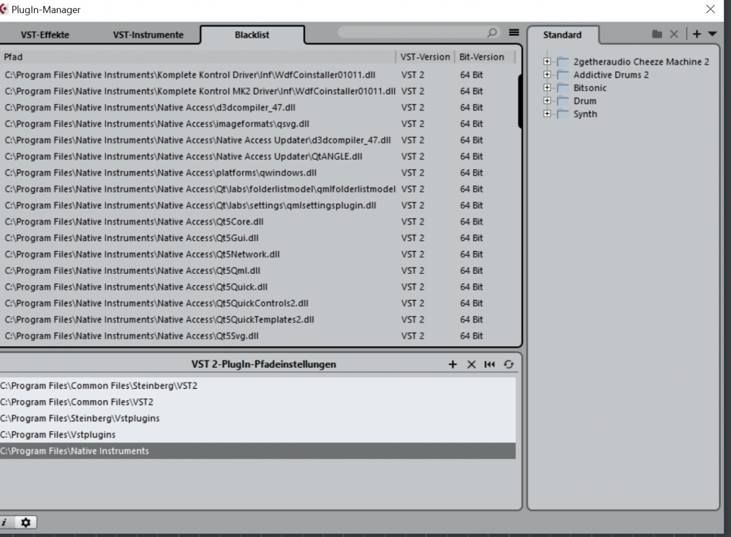
Task: Click the delete X icon beside the folder icon
Action: (x=674, y=34)
